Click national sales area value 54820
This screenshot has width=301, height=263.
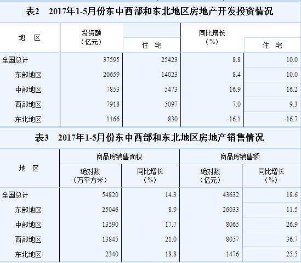[x=110, y=195]
